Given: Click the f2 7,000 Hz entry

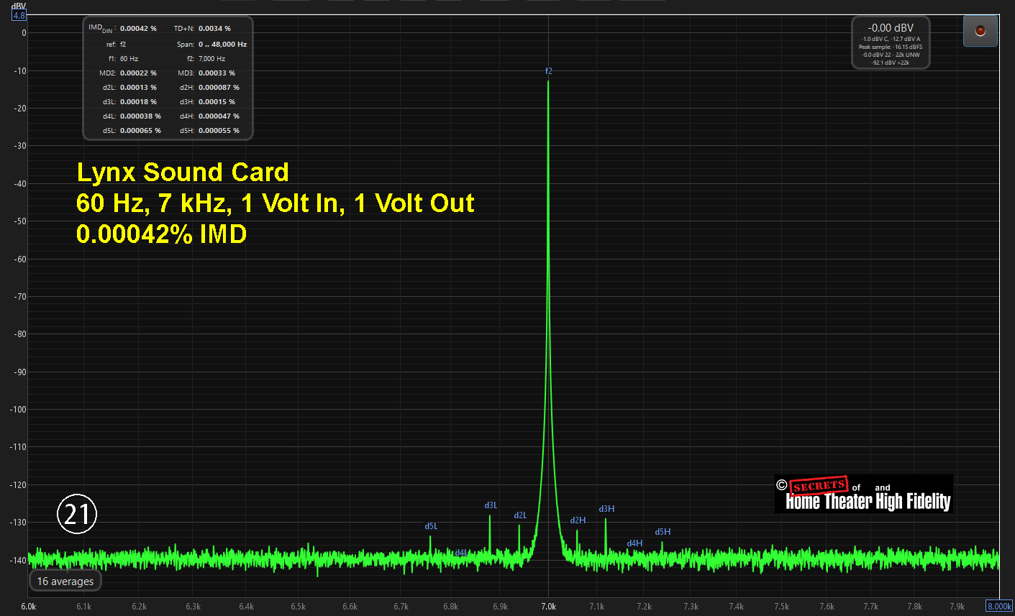Looking at the screenshot, I should (206, 59).
